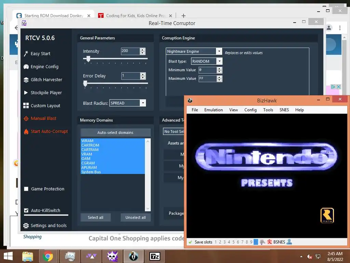Open Settings and tools gear icon
This screenshot has width=350, height=263.
tap(26, 226)
